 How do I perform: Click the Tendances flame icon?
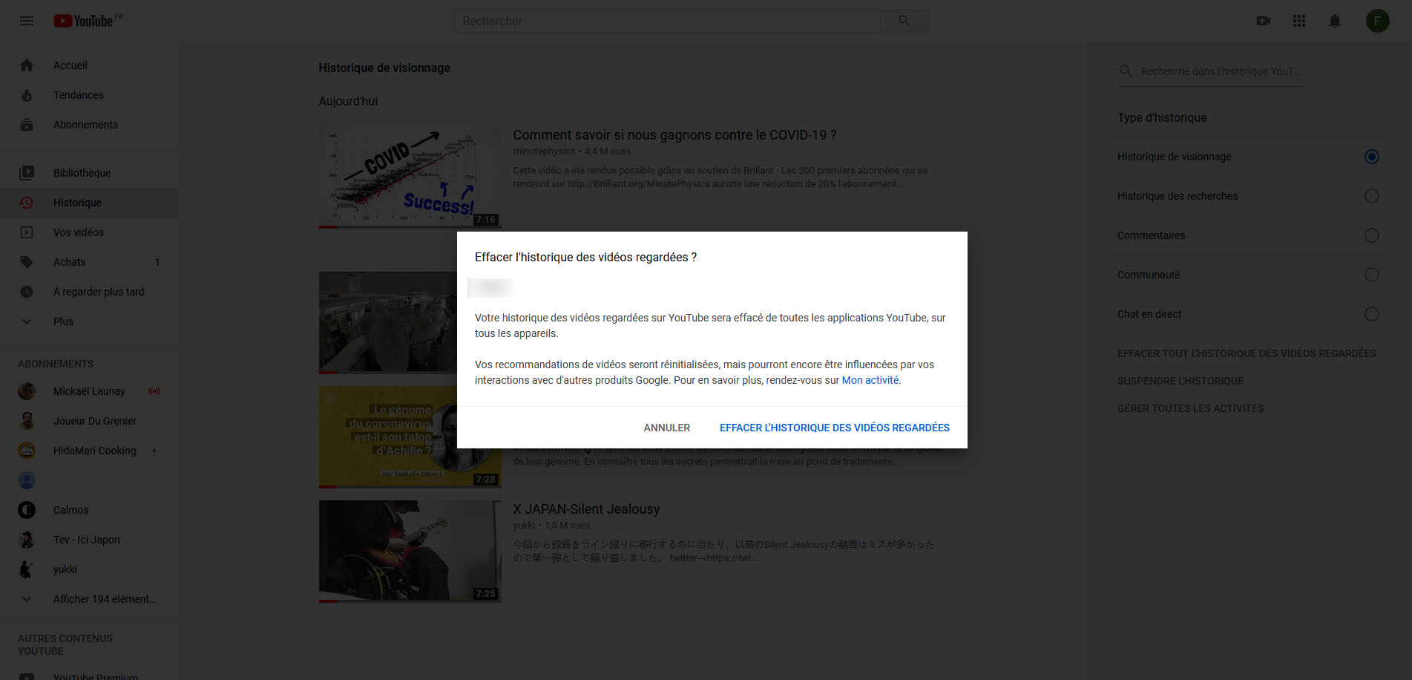click(x=27, y=95)
